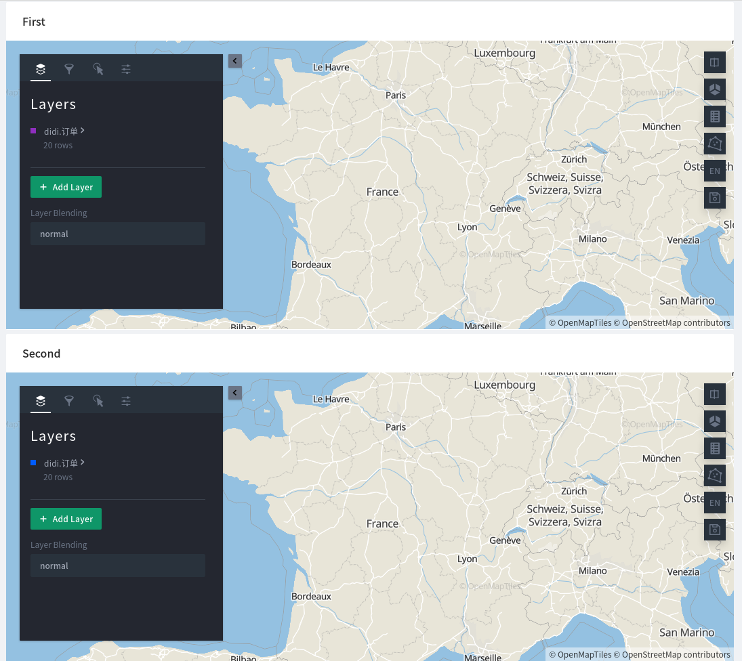
Task: Expand the didi.订单 layer in the first map
Action: tap(84, 131)
